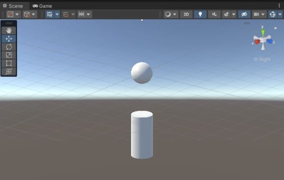The image size is (284, 180).
Task: Switch to the Game tab
Action: 42,6
